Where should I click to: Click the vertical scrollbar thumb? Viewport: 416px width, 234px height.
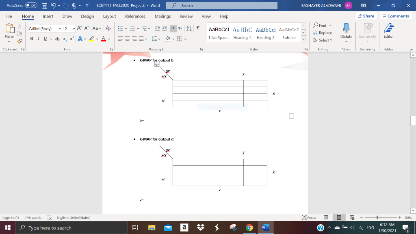click(x=413, y=121)
